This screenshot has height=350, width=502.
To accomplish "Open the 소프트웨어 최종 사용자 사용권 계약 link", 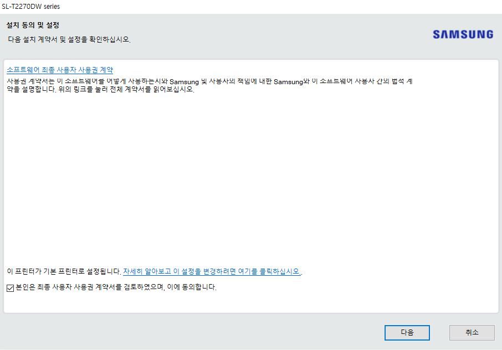I will click(x=60, y=70).
